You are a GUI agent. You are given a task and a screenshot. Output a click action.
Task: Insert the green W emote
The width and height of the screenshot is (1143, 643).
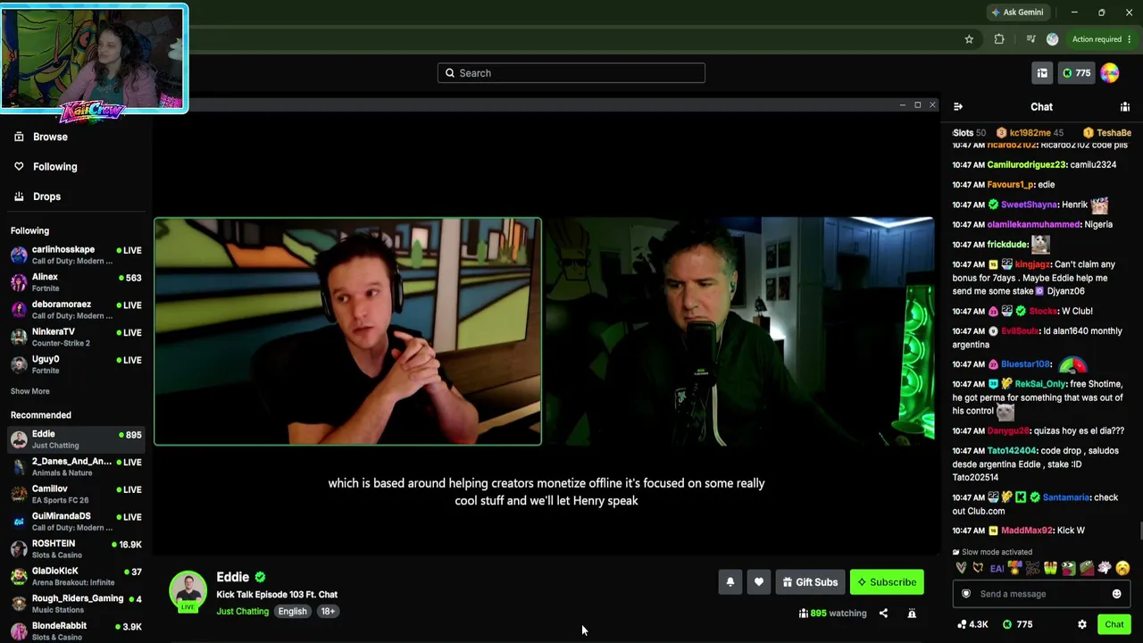coord(1050,568)
